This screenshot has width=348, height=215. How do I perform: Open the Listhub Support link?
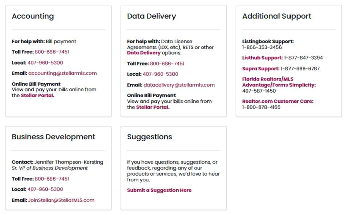pyautogui.click(x=262, y=58)
